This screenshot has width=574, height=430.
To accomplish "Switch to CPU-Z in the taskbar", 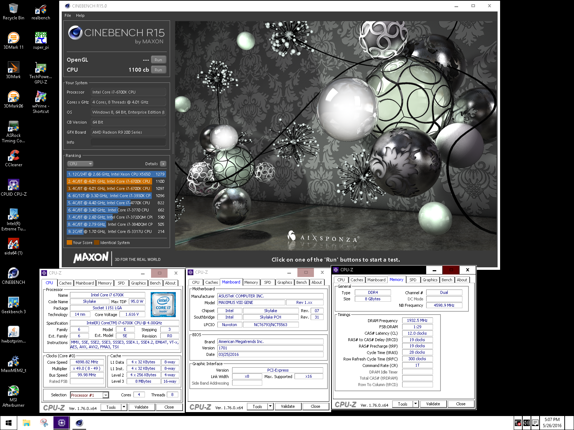I will (x=61, y=423).
